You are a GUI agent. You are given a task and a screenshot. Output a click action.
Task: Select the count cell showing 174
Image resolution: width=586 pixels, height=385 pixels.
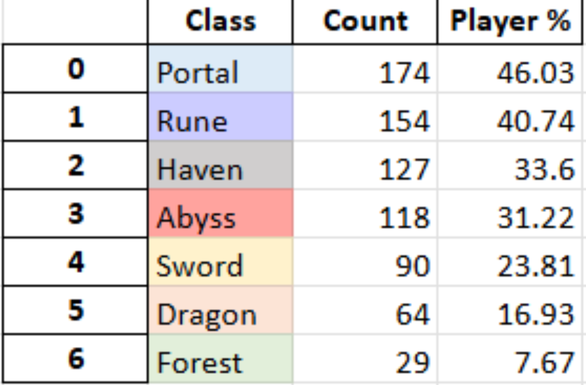(x=365, y=68)
